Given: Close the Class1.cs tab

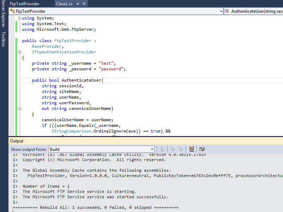Looking at the screenshot, I should [x=84, y=4].
